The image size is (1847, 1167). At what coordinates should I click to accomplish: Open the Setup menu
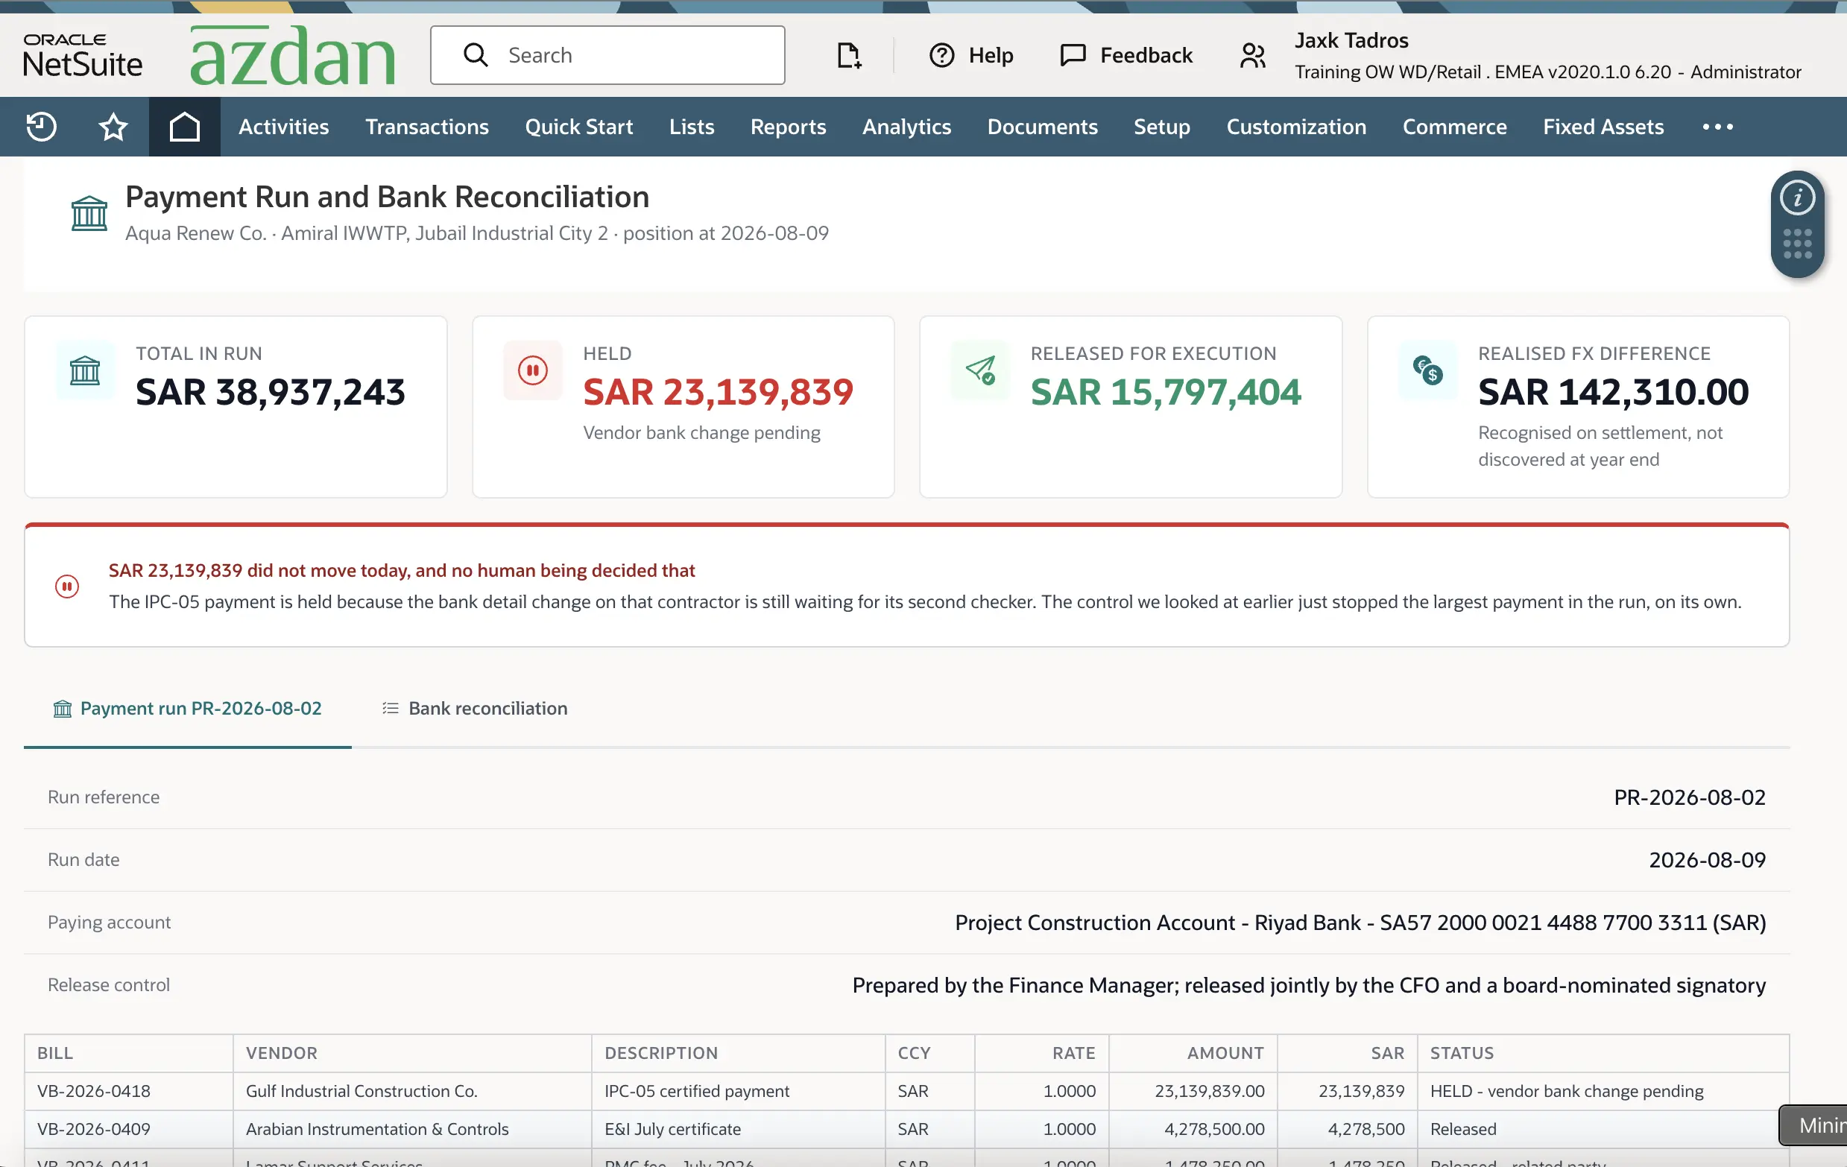(1161, 127)
